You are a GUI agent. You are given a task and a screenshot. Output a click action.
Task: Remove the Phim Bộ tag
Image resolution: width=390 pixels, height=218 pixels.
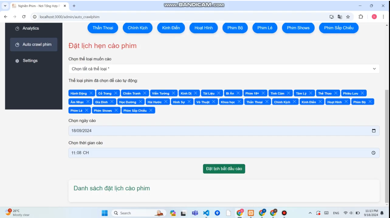[x=370, y=102]
